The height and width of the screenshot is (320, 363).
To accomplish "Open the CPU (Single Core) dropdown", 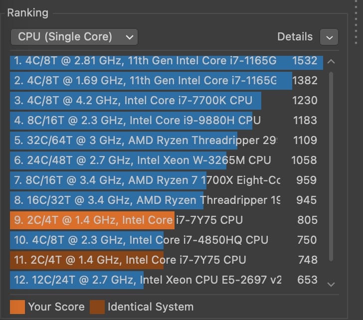I will [74, 37].
